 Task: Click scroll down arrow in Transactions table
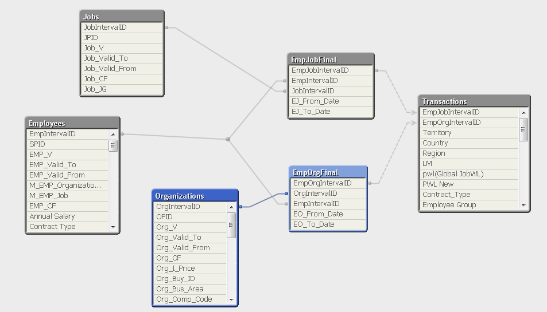pyautogui.click(x=523, y=205)
